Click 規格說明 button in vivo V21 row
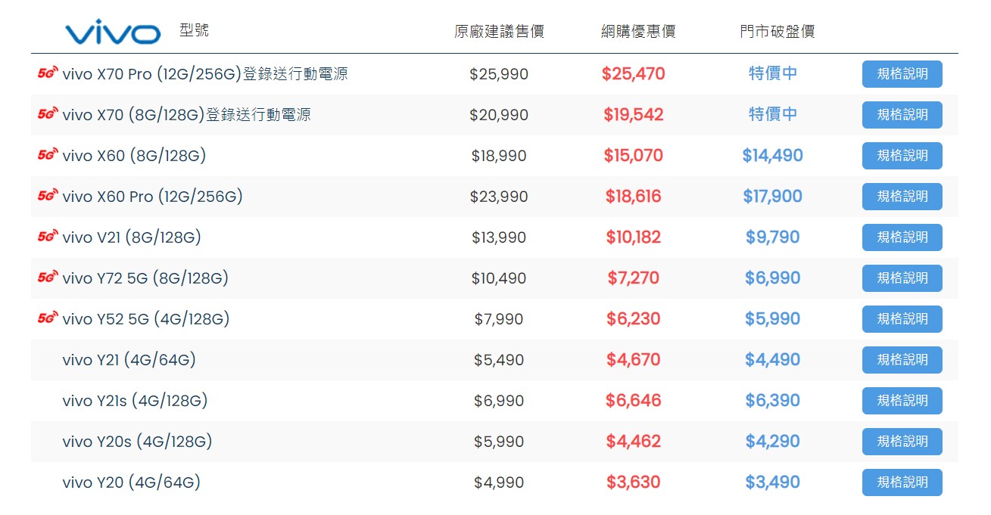Viewport: 991px width, 515px height. (902, 237)
